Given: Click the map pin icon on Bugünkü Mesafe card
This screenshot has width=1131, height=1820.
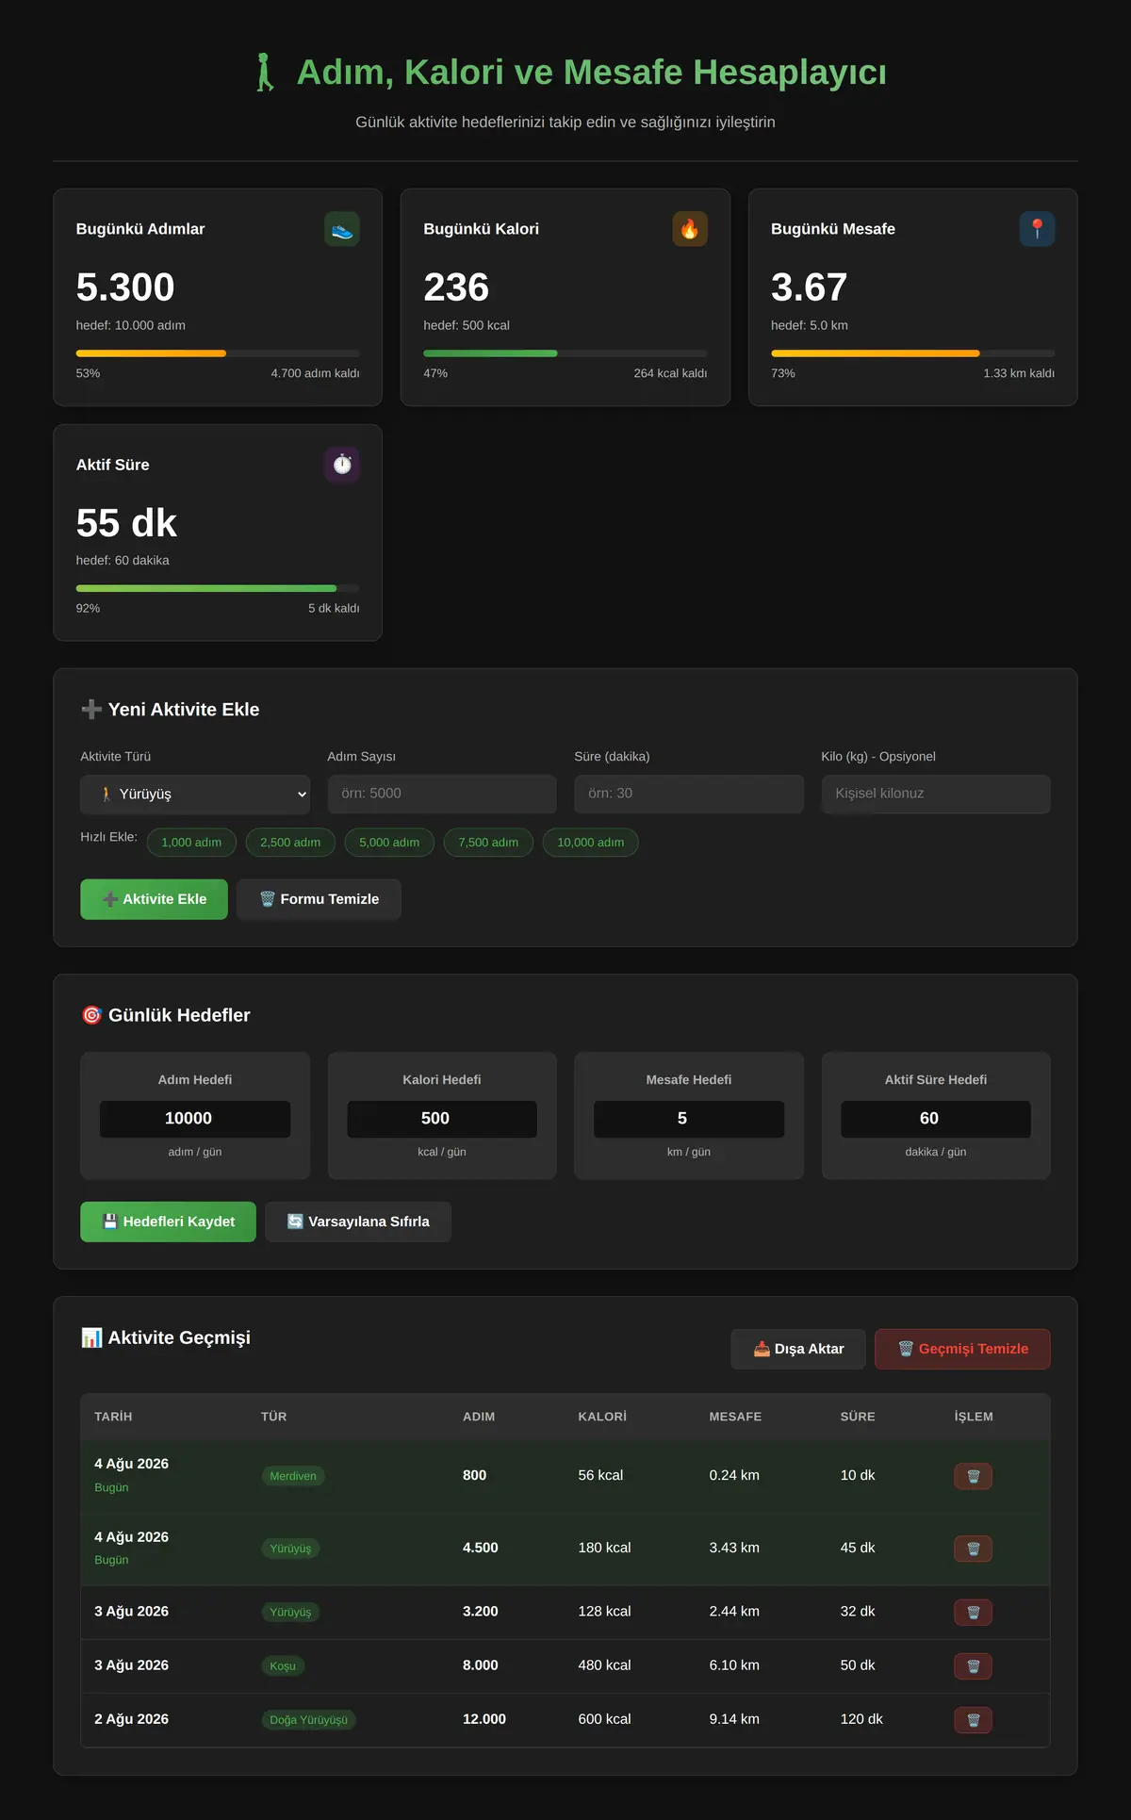Looking at the screenshot, I should point(1037,229).
